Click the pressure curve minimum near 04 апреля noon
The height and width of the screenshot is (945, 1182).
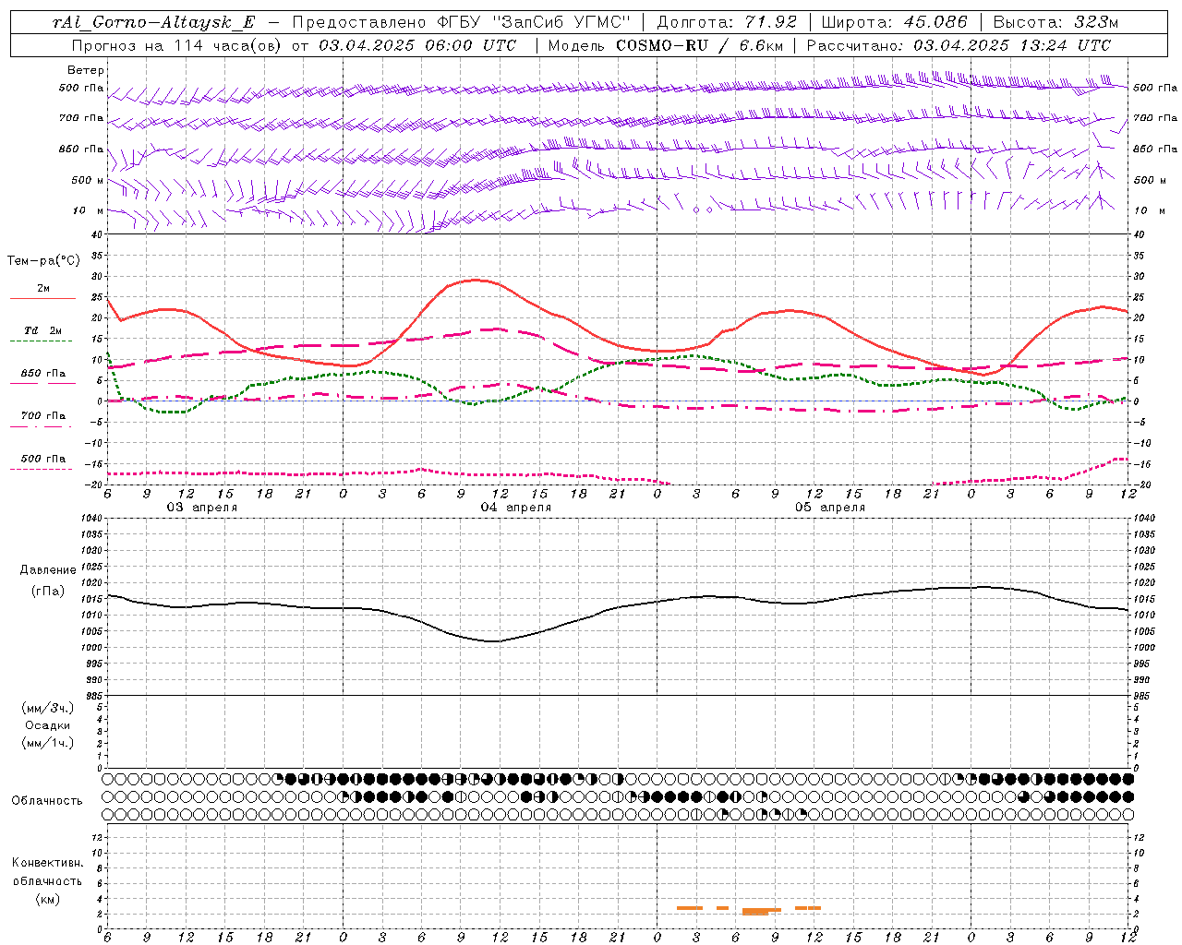coord(496,640)
